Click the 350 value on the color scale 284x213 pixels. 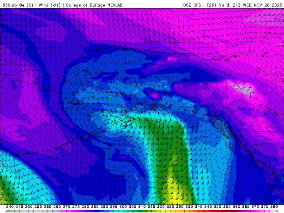point(218,207)
